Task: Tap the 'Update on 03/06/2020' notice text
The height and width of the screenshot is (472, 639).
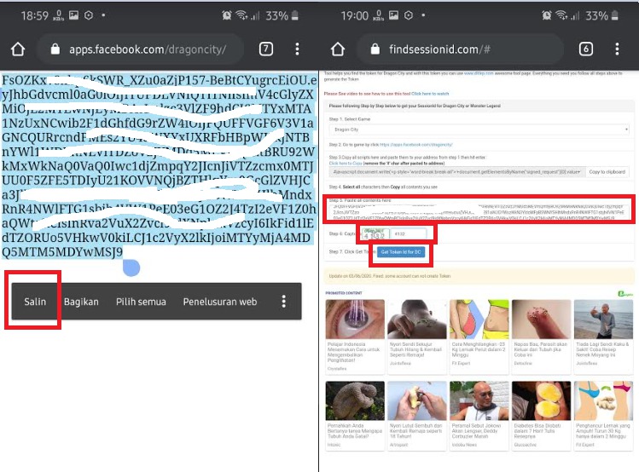Action: click(x=390, y=276)
